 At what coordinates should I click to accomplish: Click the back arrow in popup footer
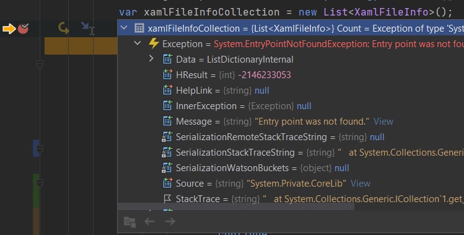click(150, 221)
